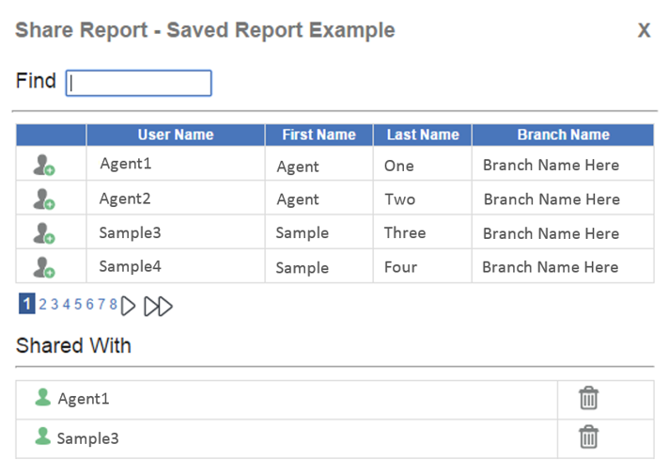668x476 pixels.
Task: Open page 5 of user list
Action: 78,305
